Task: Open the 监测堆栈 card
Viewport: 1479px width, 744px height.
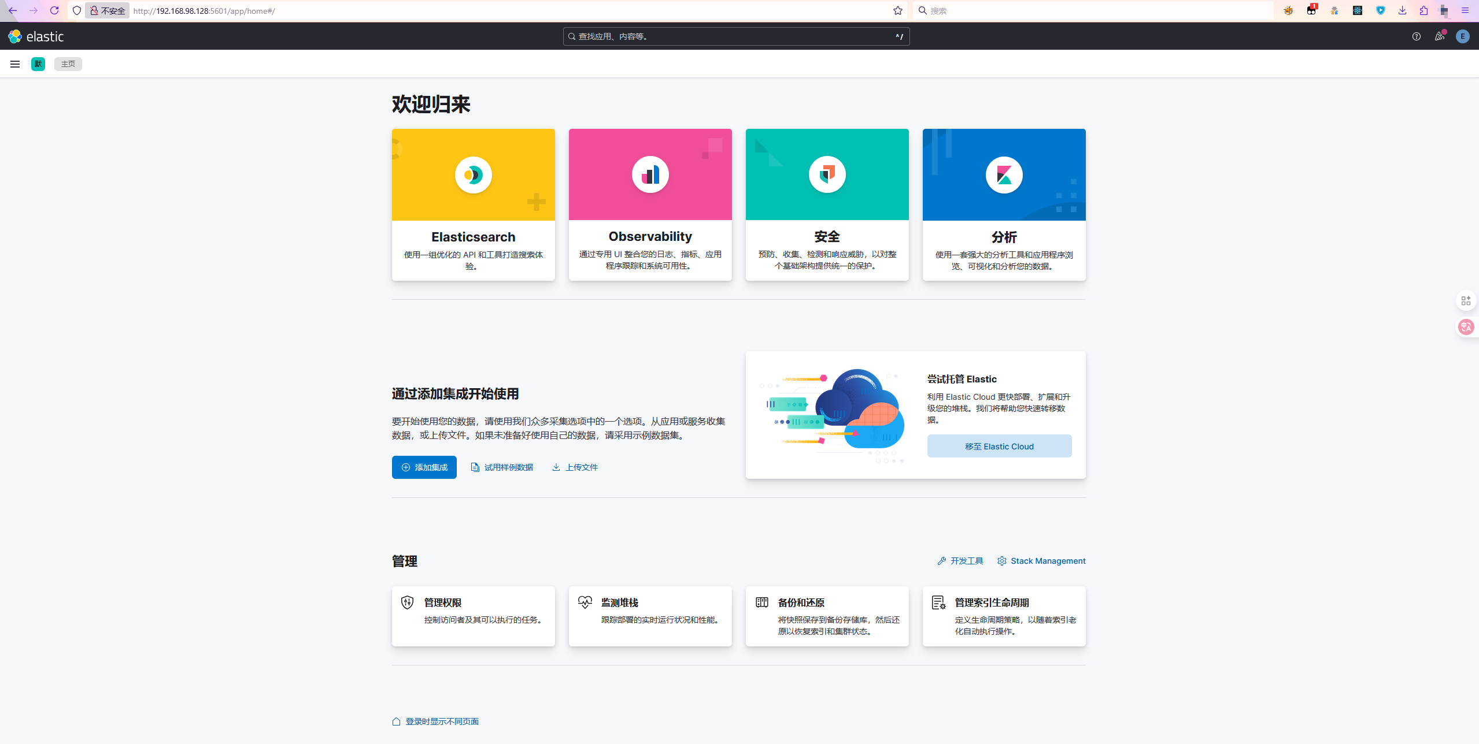Action: [650, 616]
